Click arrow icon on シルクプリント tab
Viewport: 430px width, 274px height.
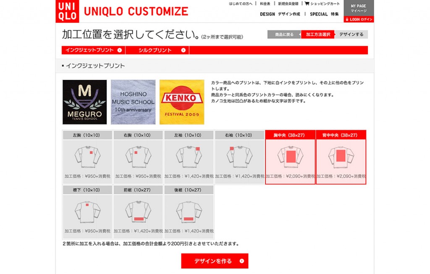pyautogui.click(x=183, y=50)
